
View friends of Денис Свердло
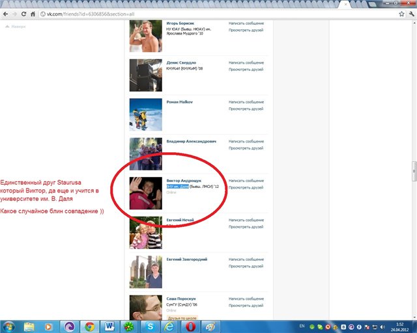point(246,70)
